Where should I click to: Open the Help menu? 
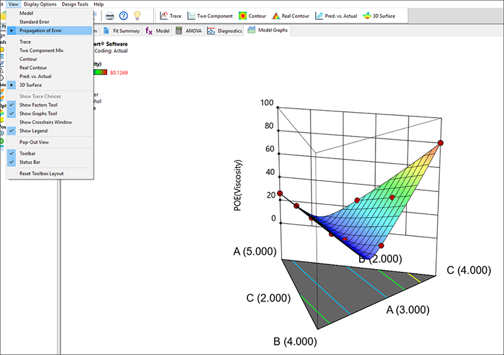[99, 4]
